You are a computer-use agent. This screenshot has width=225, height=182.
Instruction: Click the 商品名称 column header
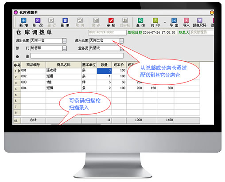tap(64, 65)
